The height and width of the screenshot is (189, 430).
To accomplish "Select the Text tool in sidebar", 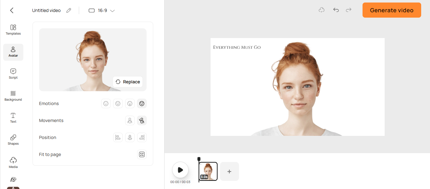I will pyautogui.click(x=13, y=118).
